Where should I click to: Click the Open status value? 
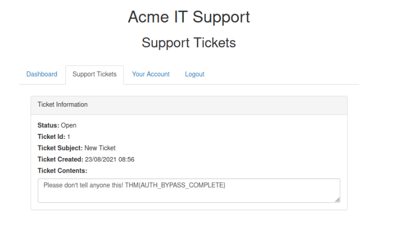point(68,125)
